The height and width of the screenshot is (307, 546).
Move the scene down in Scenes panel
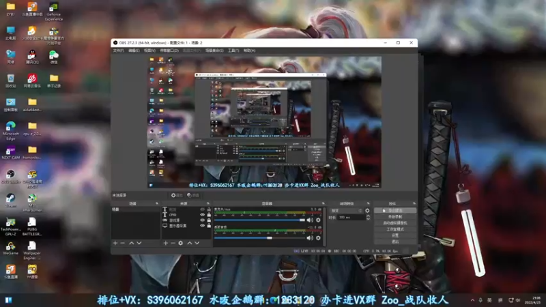tap(139, 243)
